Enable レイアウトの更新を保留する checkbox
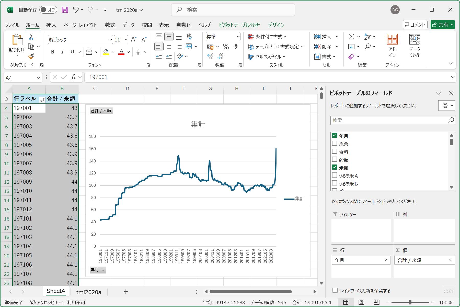 pos(335,290)
